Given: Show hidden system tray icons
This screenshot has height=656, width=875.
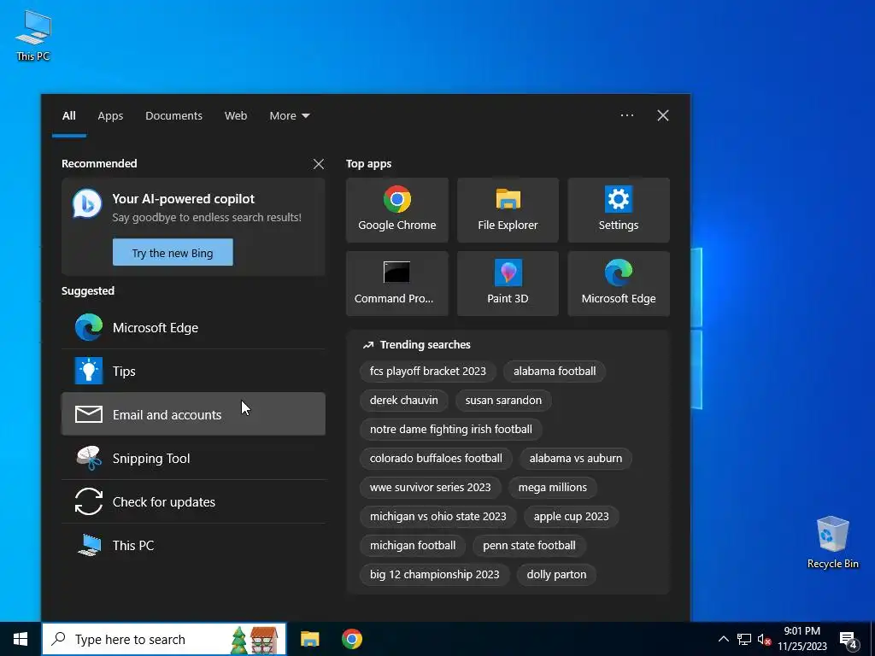Looking at the screenshot, I should pos(723,639).
